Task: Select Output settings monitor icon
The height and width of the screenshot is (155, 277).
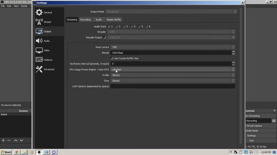Action: (39, 31)
